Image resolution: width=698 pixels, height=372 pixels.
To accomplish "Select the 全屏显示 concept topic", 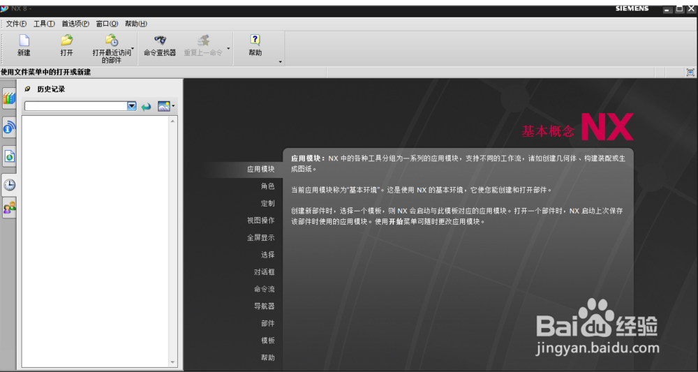I will click(261, 237).
